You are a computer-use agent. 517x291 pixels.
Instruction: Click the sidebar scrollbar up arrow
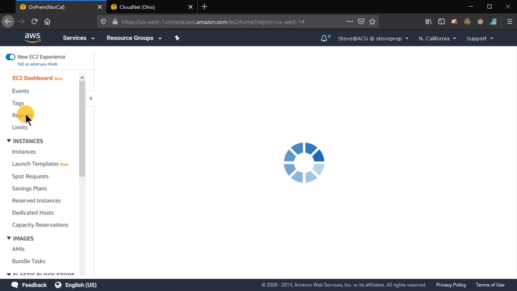[82, 78]
